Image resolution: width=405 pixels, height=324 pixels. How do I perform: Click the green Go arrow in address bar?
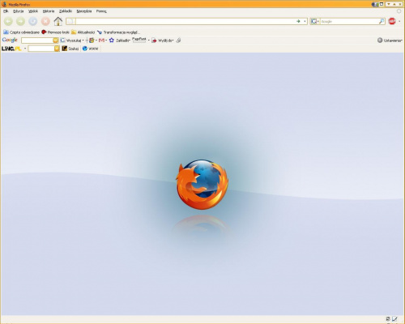click(x=298, y=21)
